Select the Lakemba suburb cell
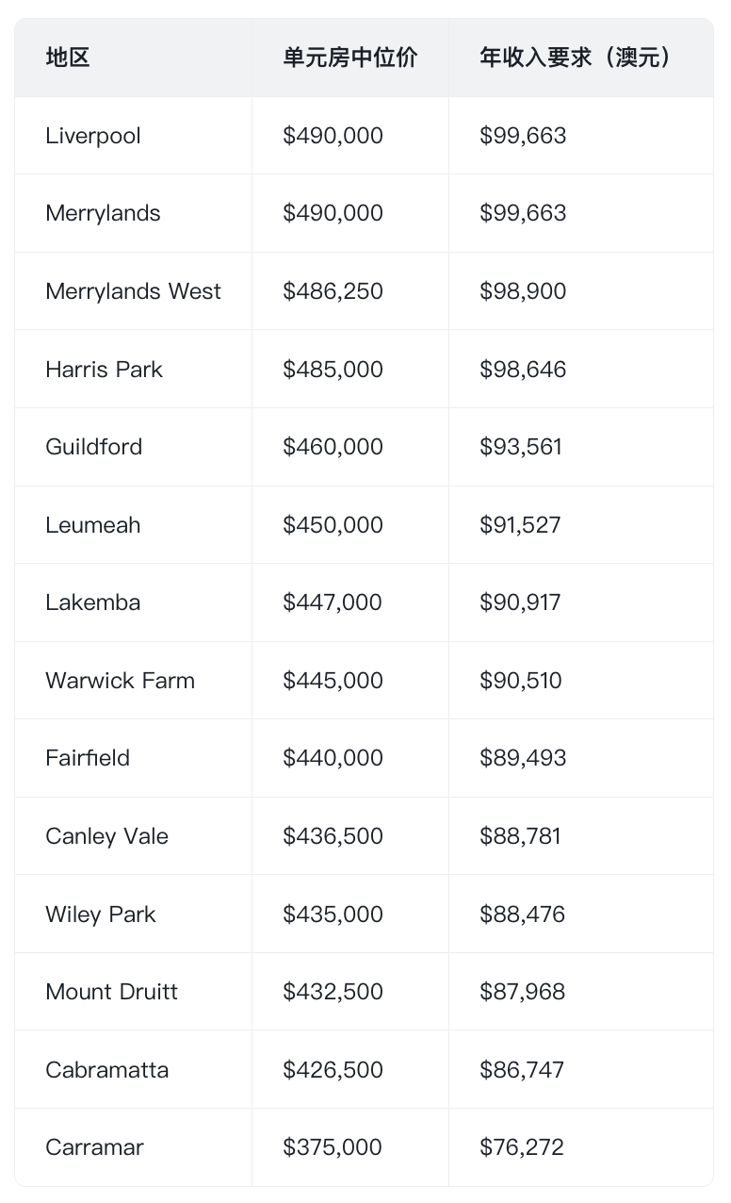This screenshot has width=731, height=1203. click(93, 602)
